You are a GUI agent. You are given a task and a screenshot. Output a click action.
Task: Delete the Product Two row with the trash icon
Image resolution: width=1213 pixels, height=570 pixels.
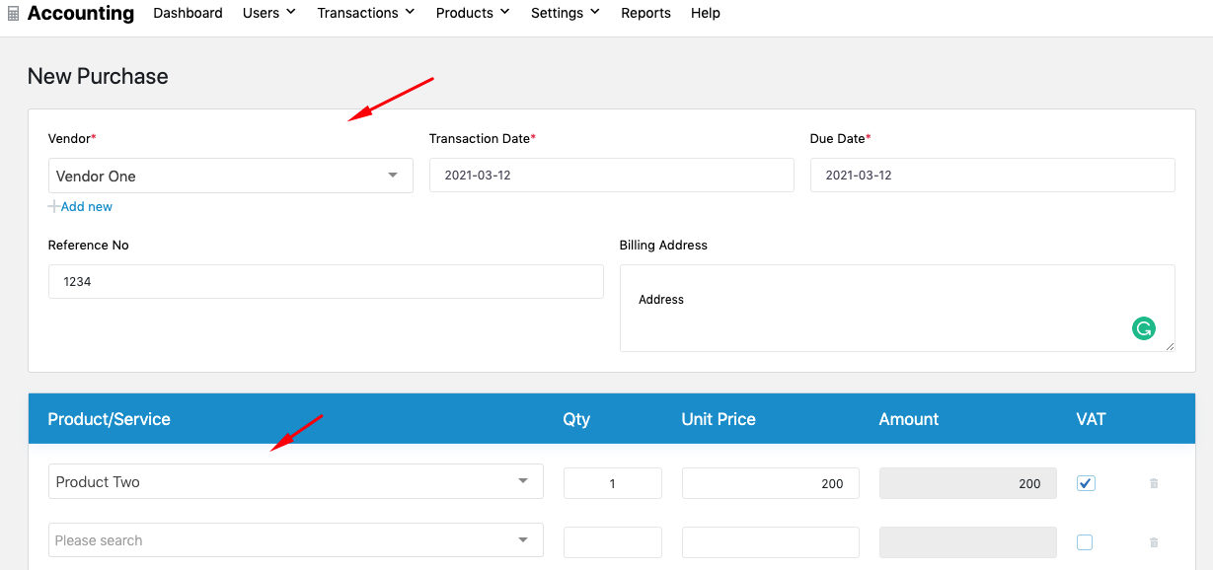(1153, 482)
